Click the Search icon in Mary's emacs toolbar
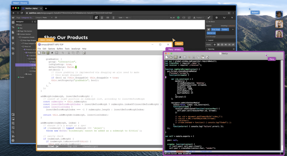 (x=207, y=57)
